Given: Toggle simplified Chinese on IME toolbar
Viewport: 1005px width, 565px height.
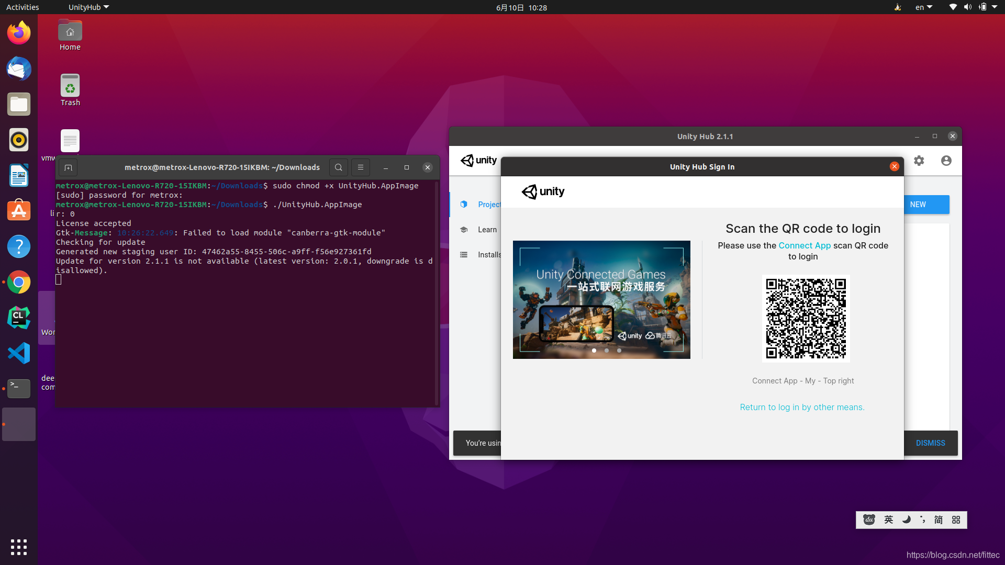Looking at the screenshot, I should point(939,520).
